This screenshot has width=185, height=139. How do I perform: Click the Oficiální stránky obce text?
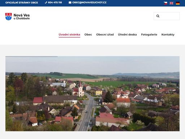pyautogui.click(x=22, y=3)
